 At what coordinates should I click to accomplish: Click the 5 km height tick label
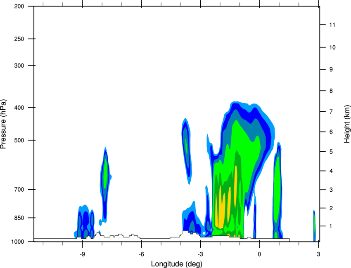tap(331, 152)
